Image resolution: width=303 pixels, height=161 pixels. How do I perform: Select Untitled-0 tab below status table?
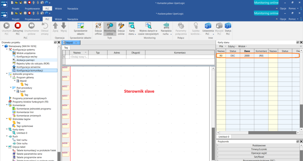224,137
